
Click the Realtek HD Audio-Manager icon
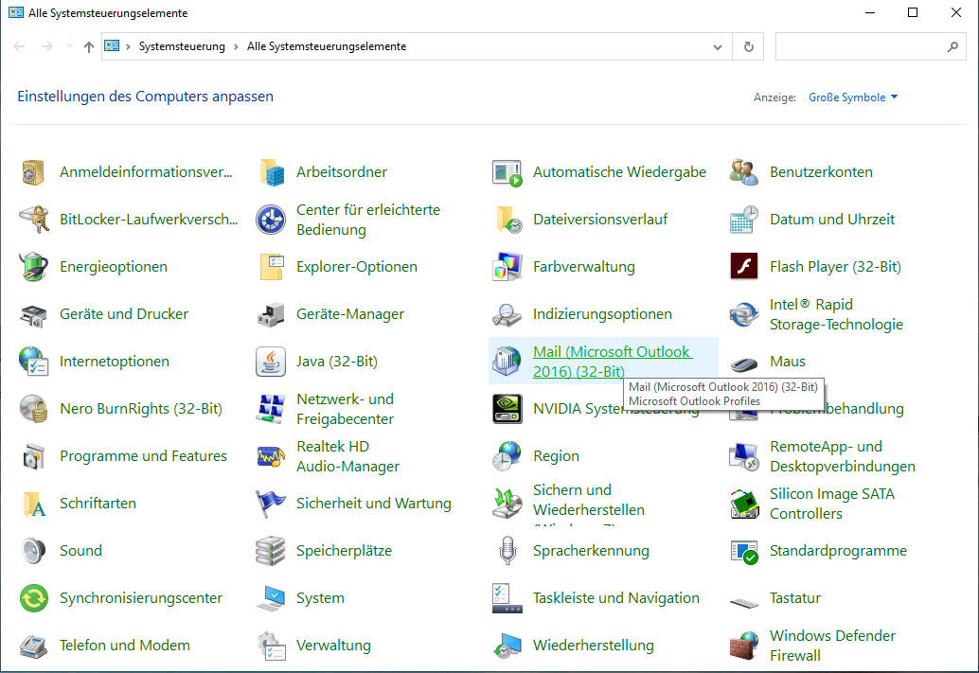coord(271,457)
